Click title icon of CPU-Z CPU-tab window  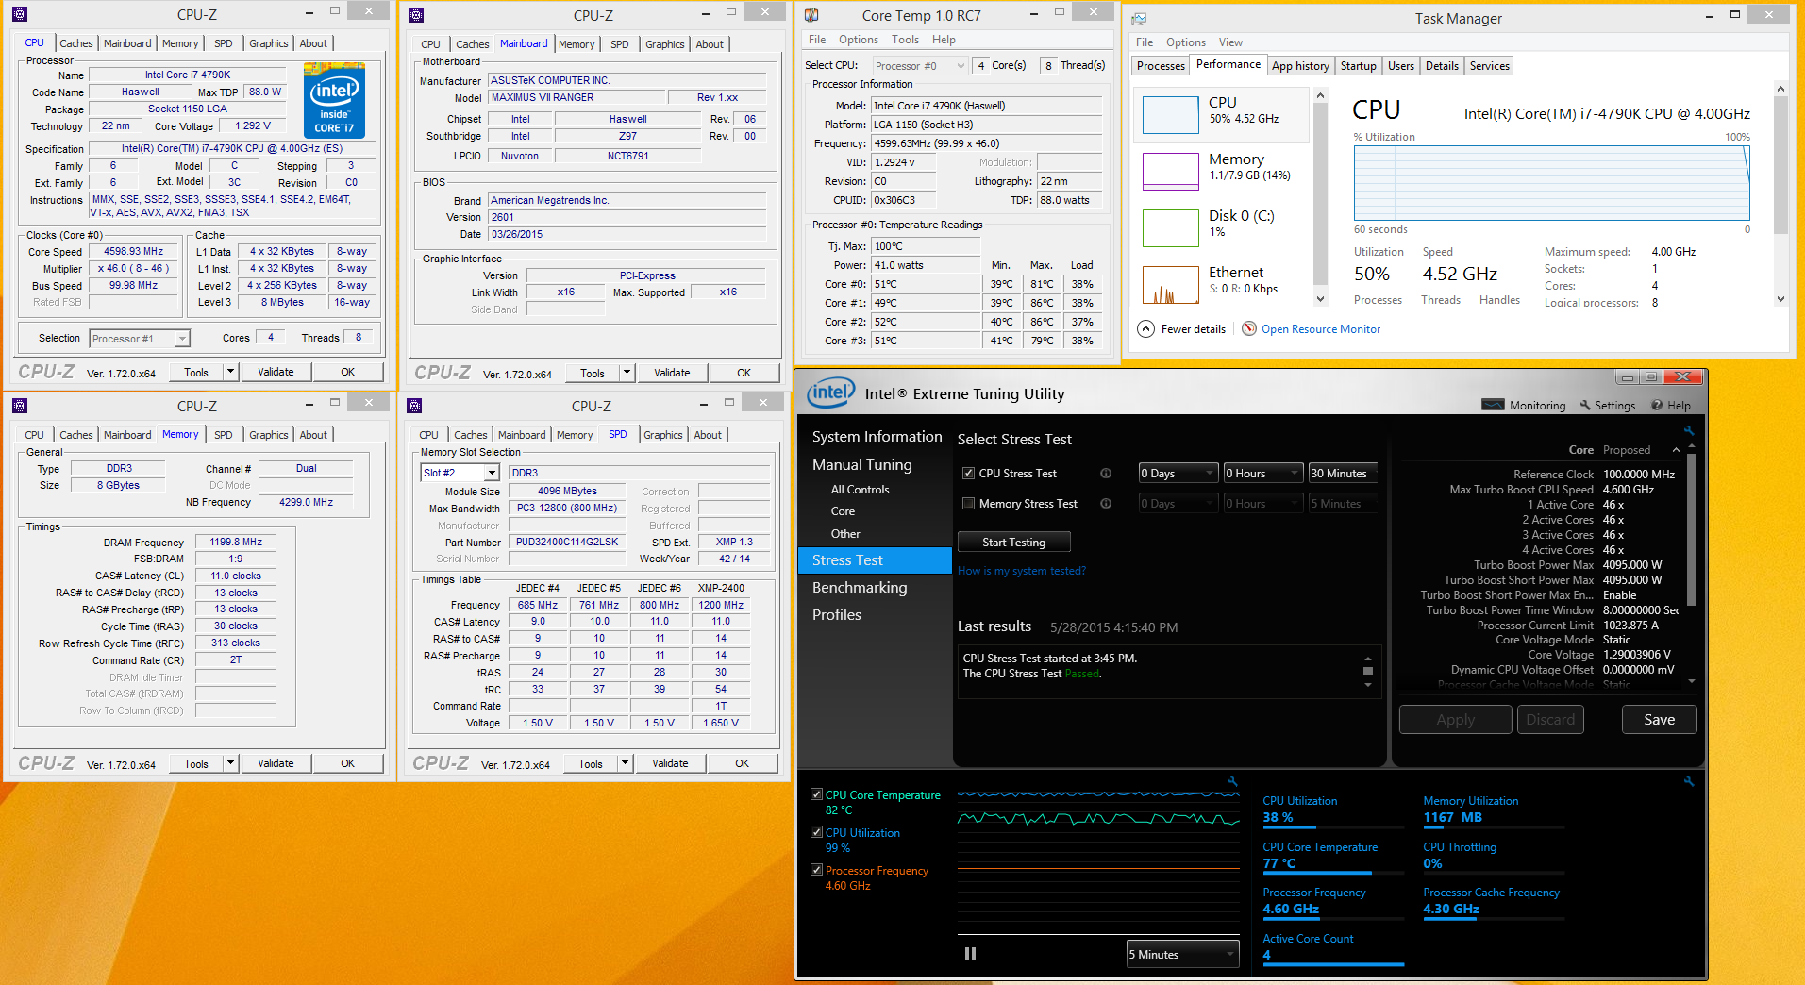(20, 14)
